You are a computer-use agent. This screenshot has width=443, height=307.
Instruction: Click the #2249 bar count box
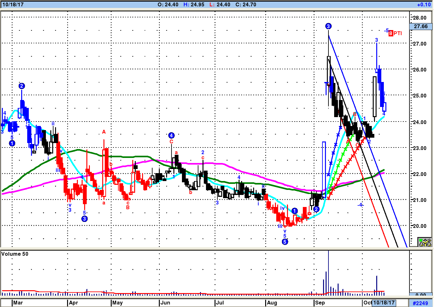[x=421, y=303]
